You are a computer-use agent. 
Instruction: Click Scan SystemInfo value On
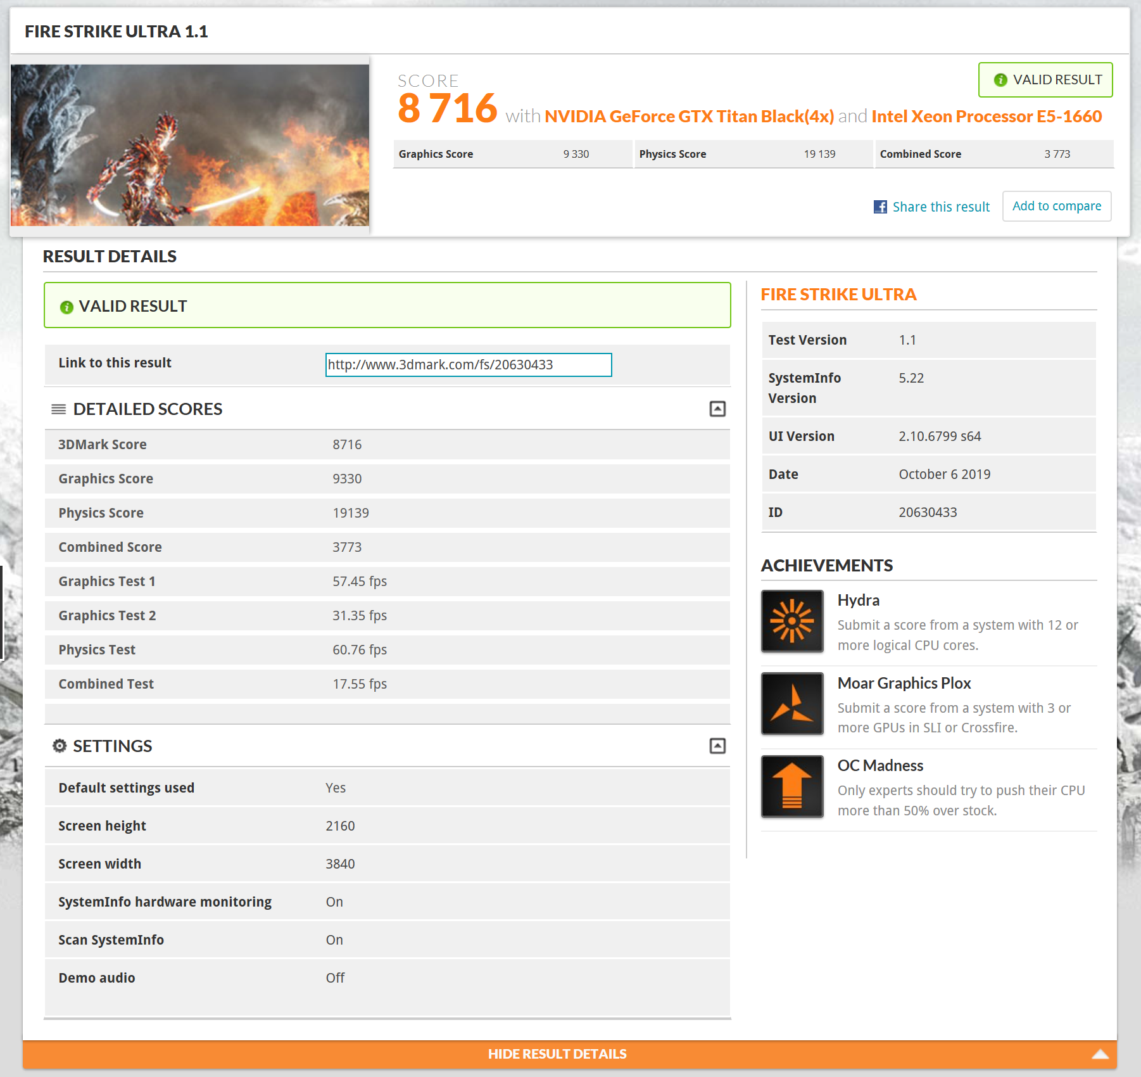click(x=334, y=940)
